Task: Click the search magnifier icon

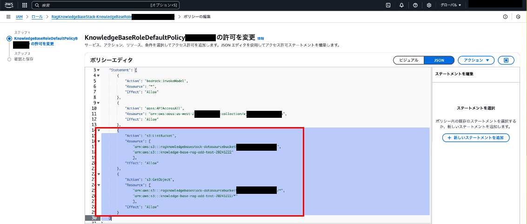Action: (37, 6)
